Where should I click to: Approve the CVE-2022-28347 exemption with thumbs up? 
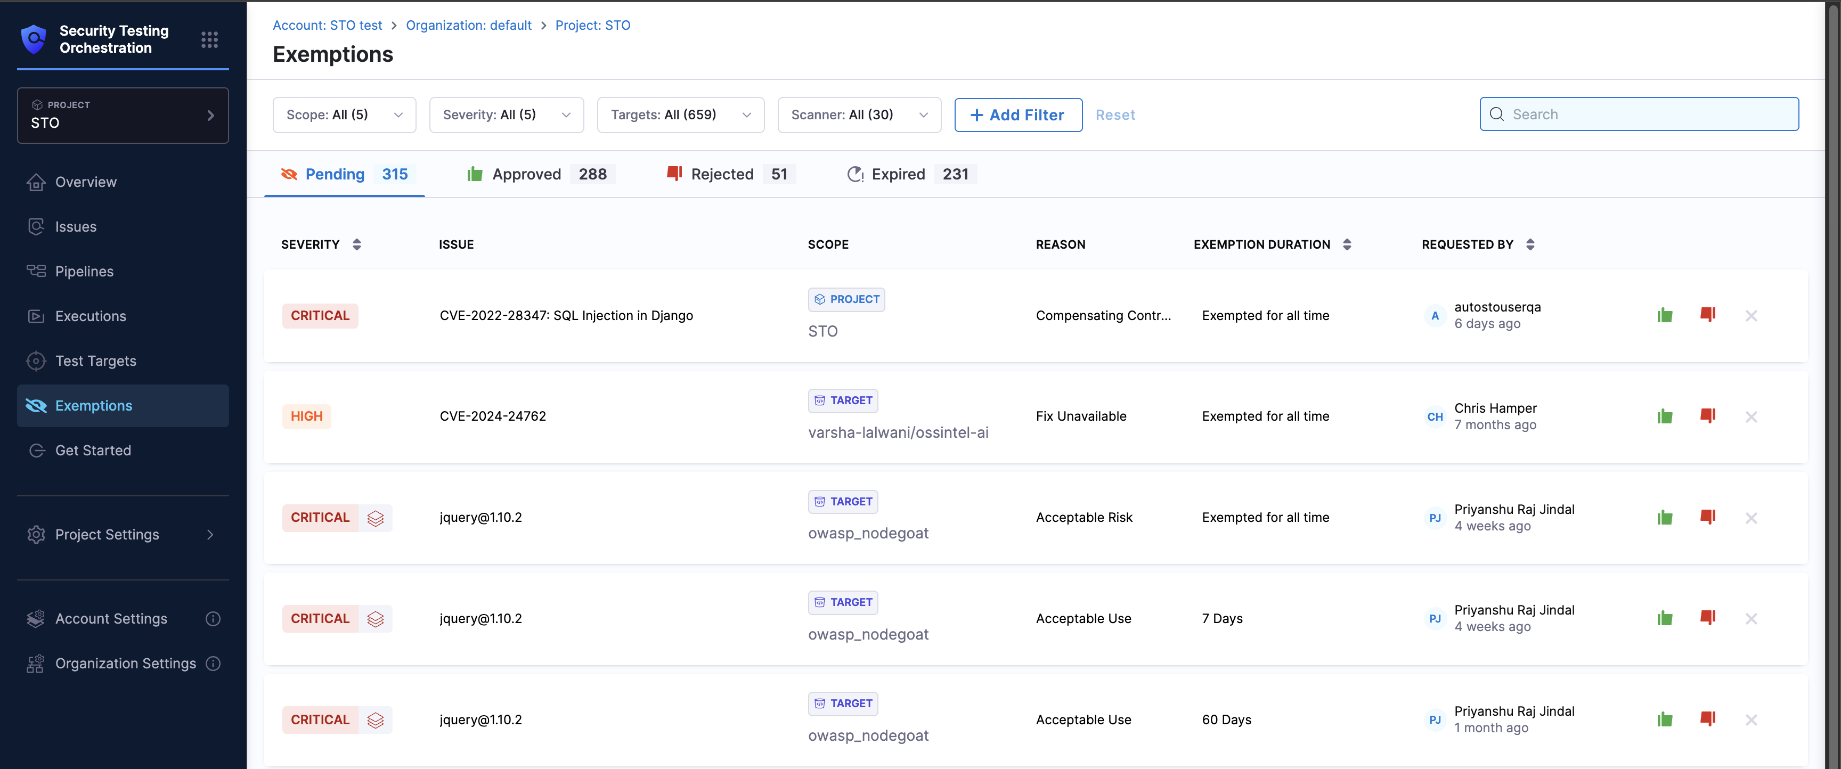1665,315
